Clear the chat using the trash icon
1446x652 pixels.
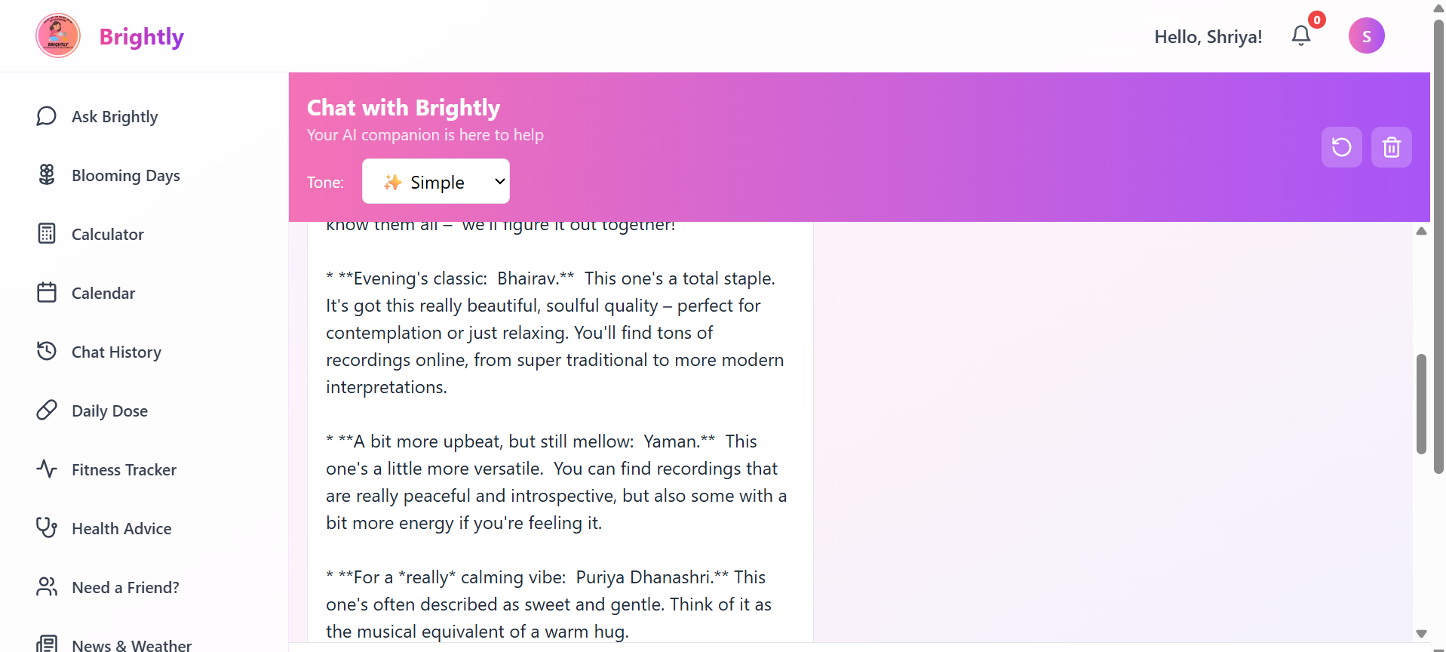point(1392,147)
